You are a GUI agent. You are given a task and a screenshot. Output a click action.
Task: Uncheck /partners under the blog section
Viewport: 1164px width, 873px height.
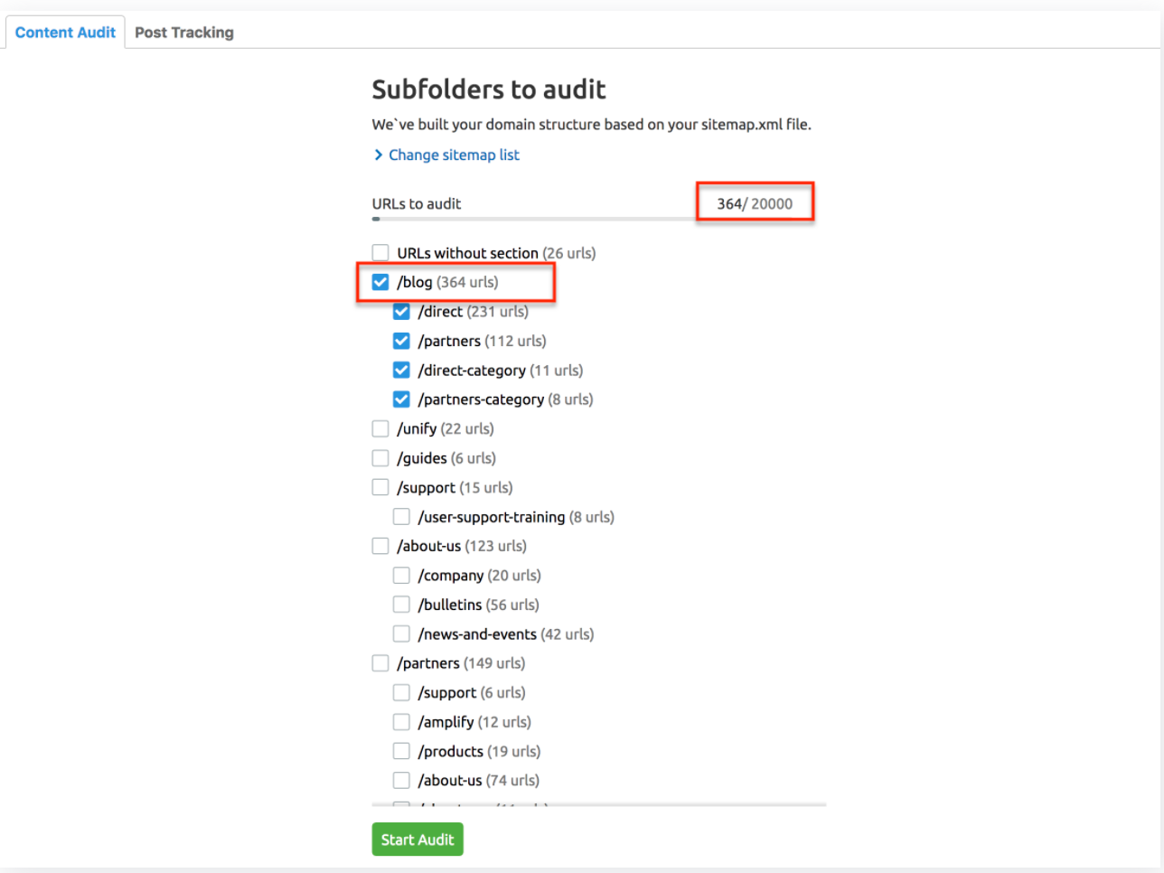[x=401, y=341]
